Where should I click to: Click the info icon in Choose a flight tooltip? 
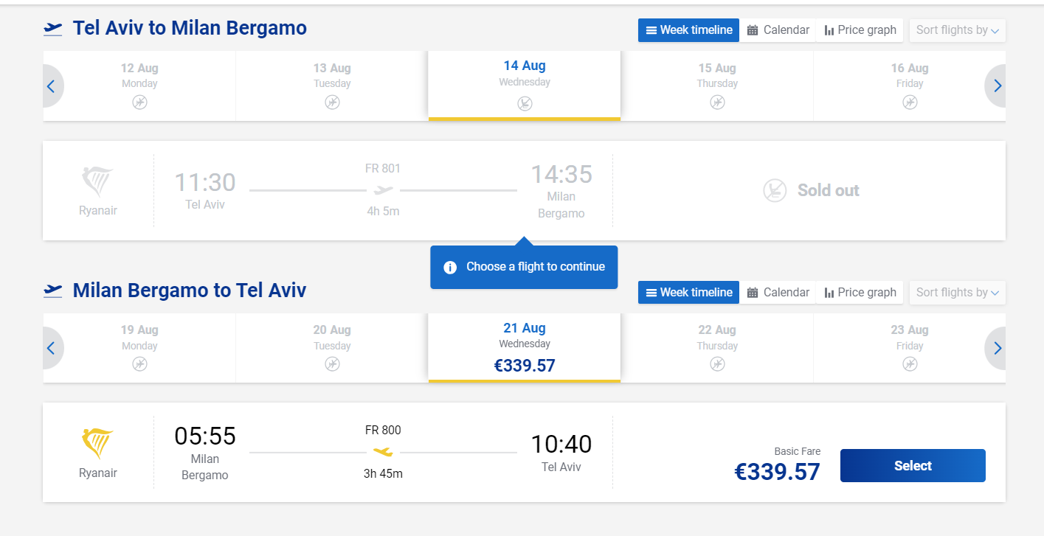pyautogui.click(x=450, y=267)
